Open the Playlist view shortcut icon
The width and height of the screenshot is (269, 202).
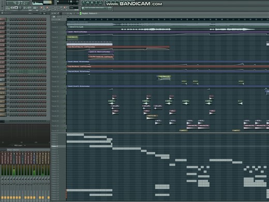(x=84, y=3)
